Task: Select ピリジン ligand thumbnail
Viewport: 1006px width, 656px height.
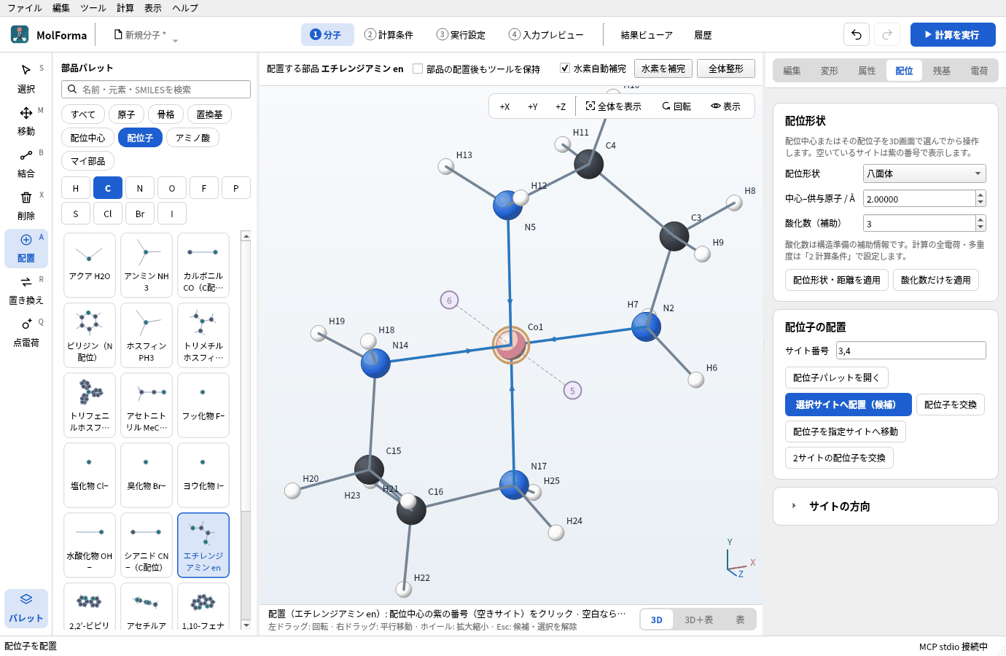Action: (90, 335)
